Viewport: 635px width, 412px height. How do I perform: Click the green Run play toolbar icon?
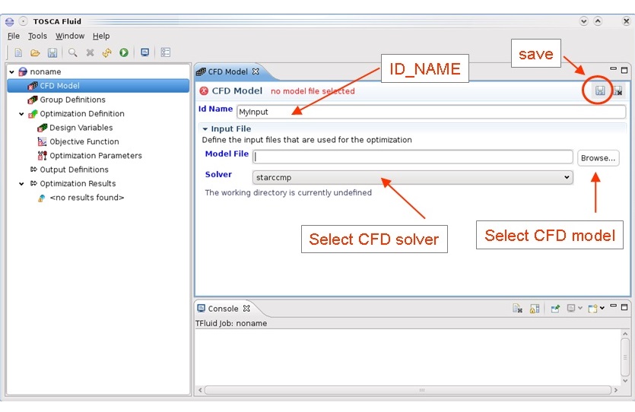pyautogui.click(x=124, y=52)
